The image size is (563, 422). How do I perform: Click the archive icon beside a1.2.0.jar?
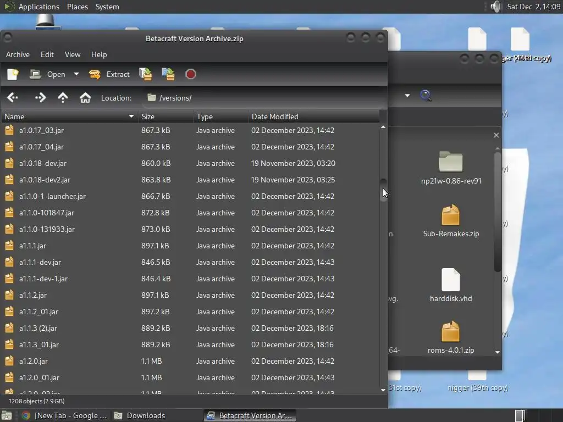pos(9,361)
